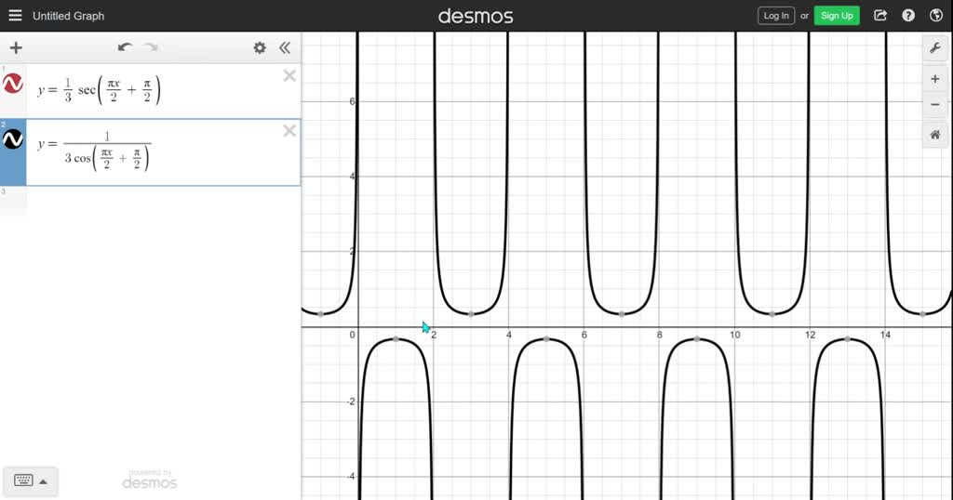Toggle visibility of the black cosine expression
Screen dimensions: 953x500
coord(13,139)
